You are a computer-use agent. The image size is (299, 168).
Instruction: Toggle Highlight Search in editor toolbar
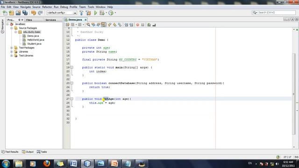coord(103,25)
